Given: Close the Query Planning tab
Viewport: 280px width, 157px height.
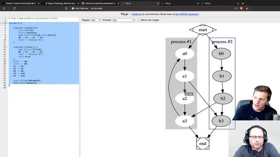Looking at the screenshot, I should click(x=78, y=3).
